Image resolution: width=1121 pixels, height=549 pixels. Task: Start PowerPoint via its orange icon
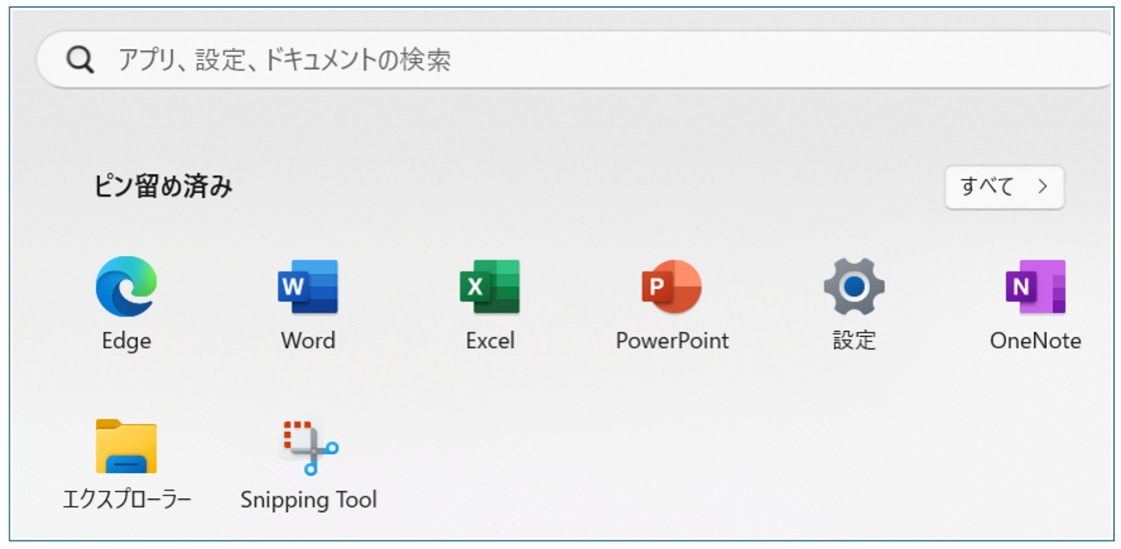672,287
